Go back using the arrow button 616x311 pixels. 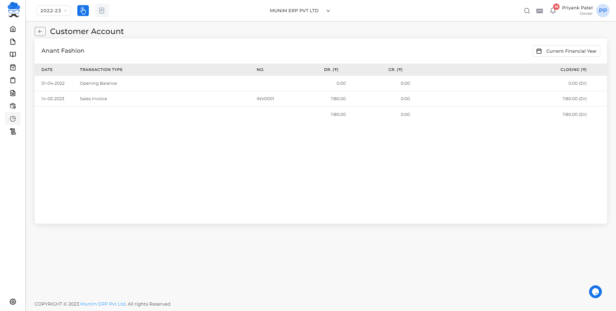(x=40, y=31)
